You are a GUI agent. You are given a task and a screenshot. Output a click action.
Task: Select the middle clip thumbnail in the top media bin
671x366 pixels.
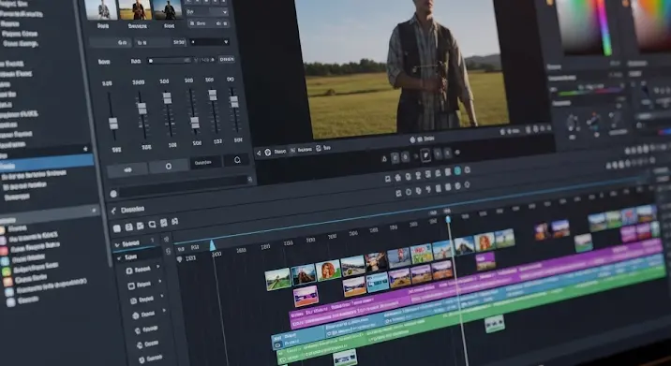coord(135,9)
